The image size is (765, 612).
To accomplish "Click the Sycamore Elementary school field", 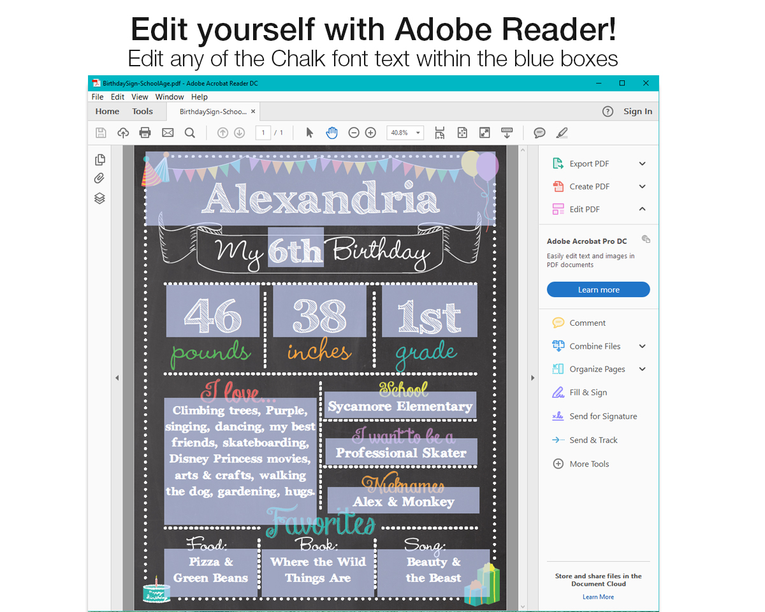I will click(400, 405).
